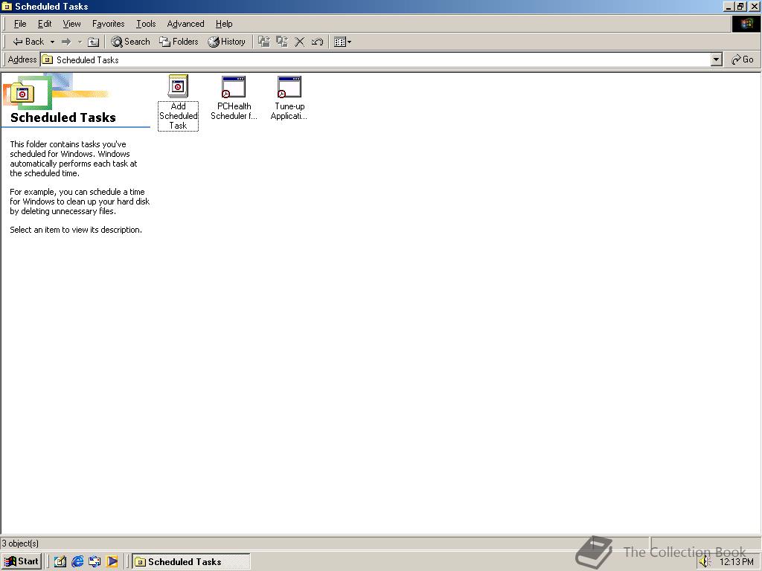Click the Go button
This screenshot has height=571, width=762.
pos(743,59)
